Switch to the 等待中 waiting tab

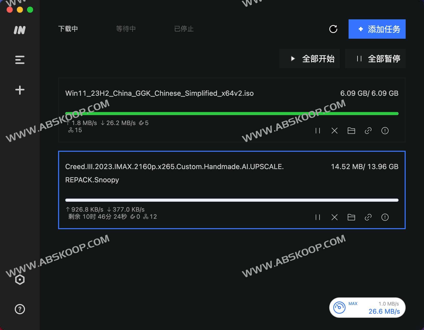(x=126, y=29)
